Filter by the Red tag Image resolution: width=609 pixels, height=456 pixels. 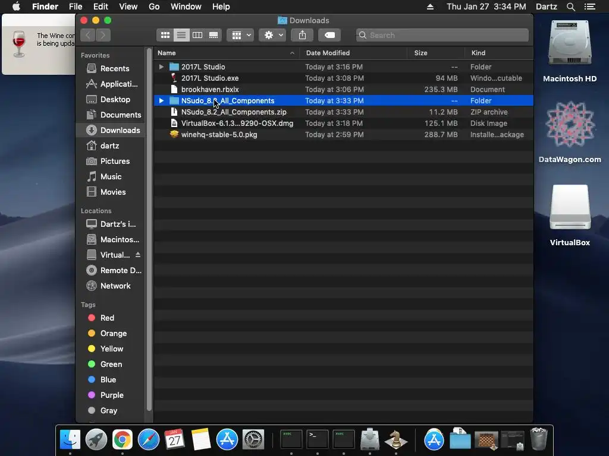point(110,318)
